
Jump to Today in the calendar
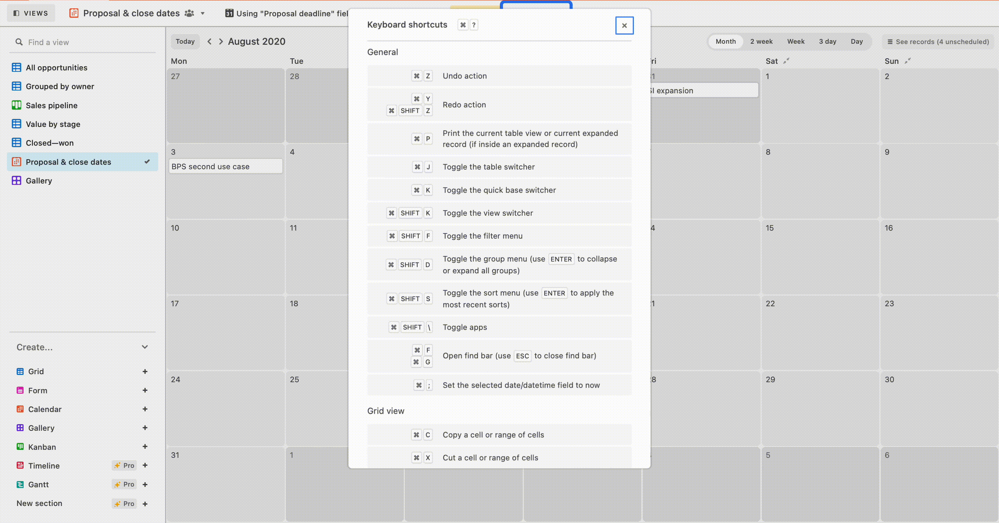click(185, 42)
